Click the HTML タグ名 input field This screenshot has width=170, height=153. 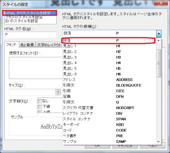click(30, 35)
